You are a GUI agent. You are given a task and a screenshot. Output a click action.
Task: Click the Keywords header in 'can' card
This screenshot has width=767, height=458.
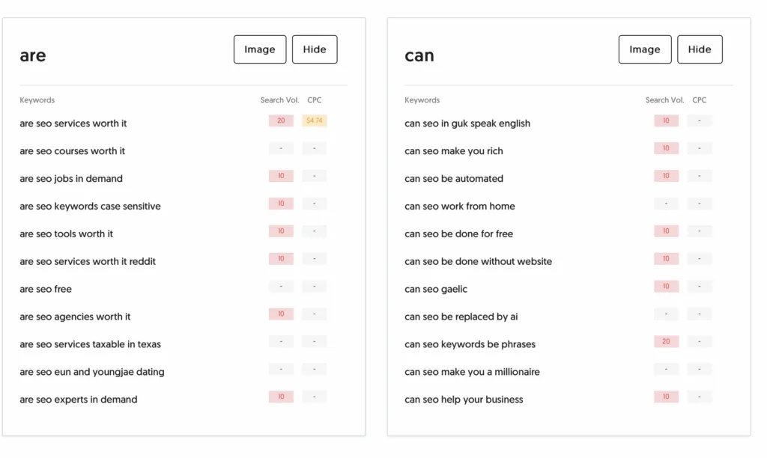[422, 100]
